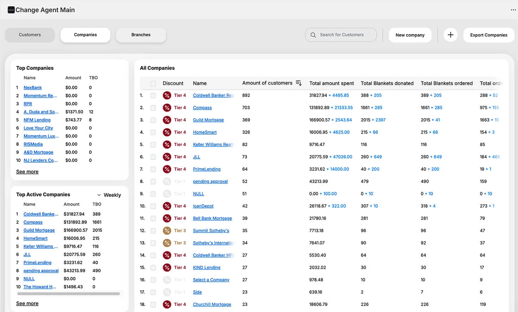
Task: Click Total Blankets donated column header
Action: tap(387, 83)
